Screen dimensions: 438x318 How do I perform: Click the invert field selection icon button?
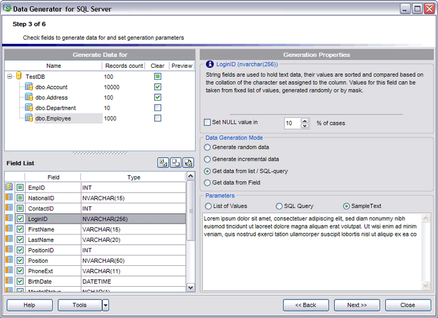tap(188, 163)
